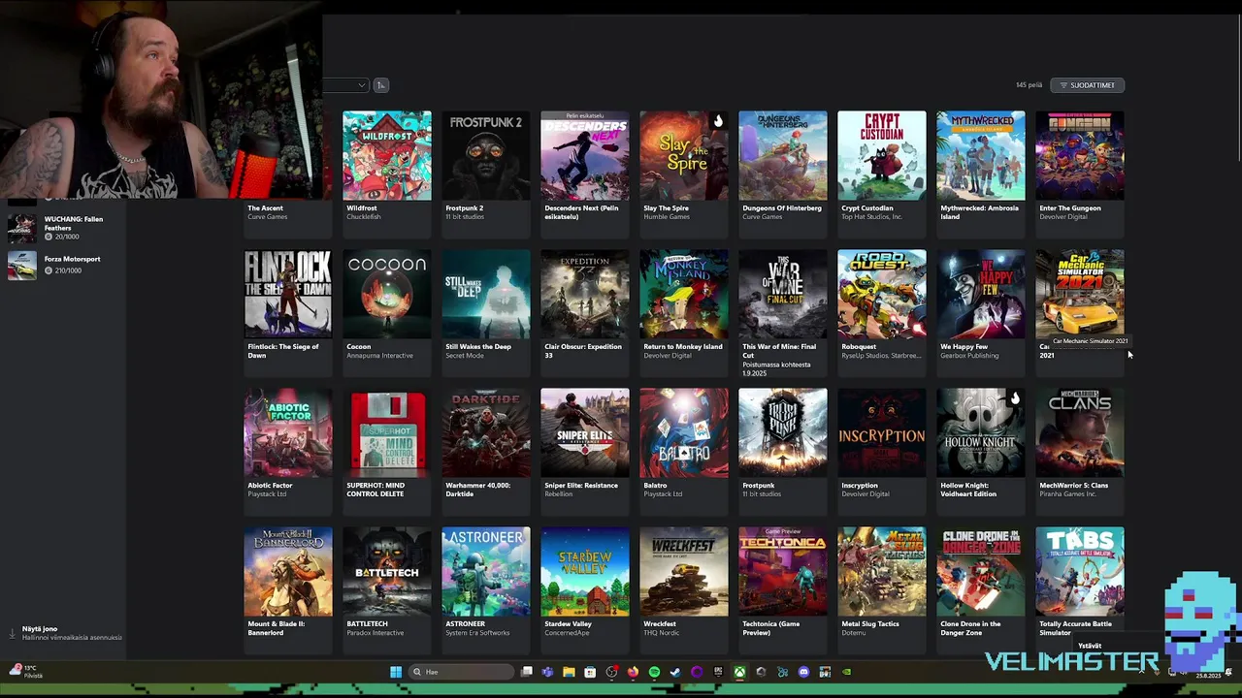Open Discord from taskbar
Image resolution: width=1242 pixels, height=698 pixels.
coord(803,672)
